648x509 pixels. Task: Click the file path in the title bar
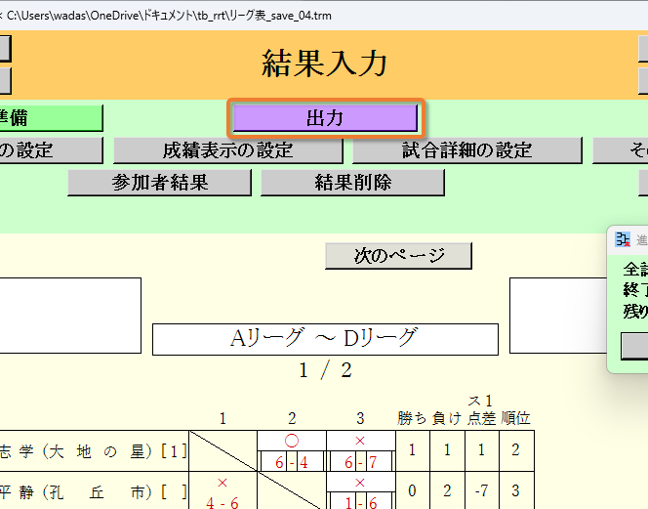point(169,16)
